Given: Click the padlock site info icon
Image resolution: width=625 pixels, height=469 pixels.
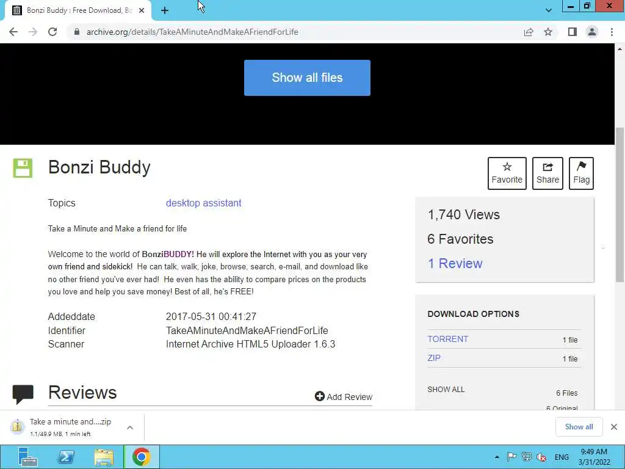Looking at the screenshot, I should click(x=77, y=32).
